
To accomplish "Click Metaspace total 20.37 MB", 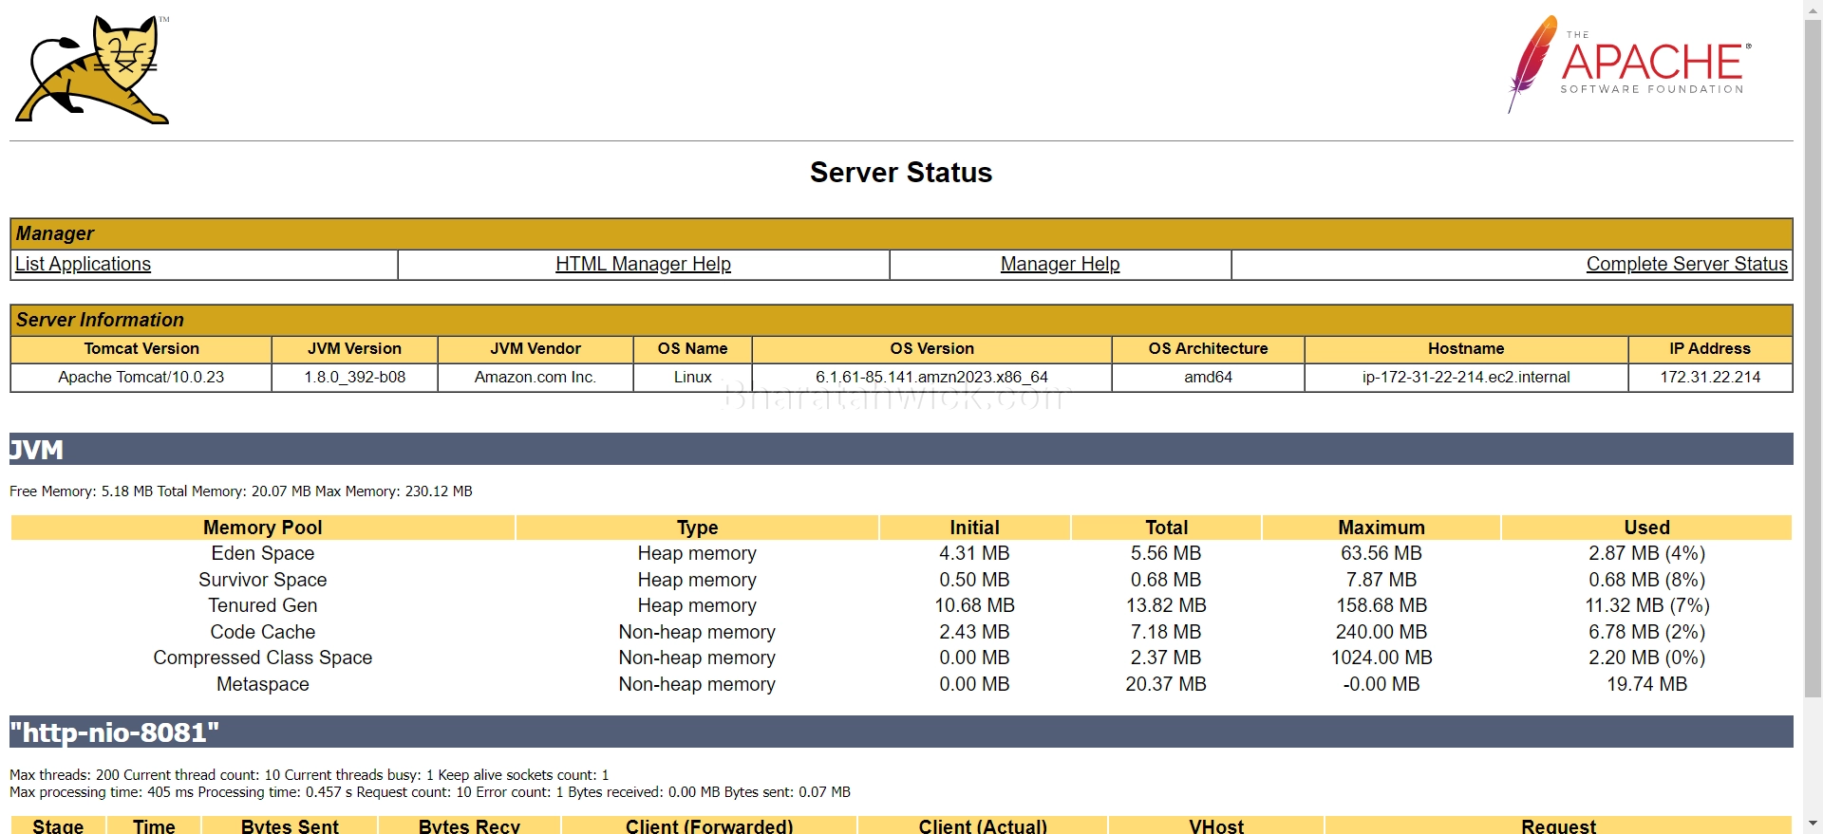I will [1166, 684].
